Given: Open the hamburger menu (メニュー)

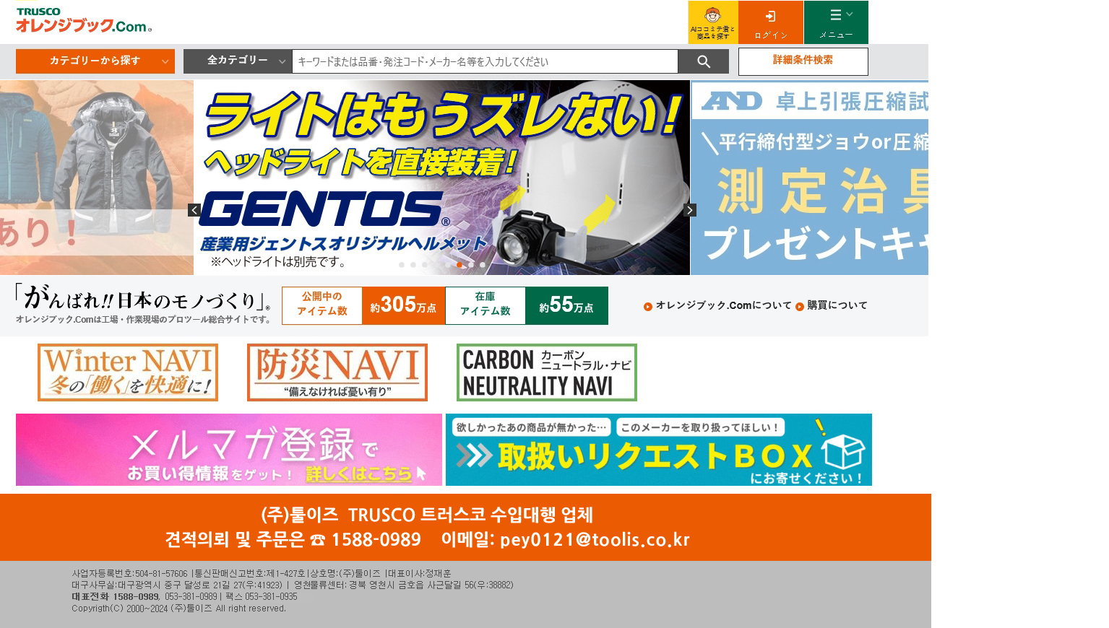Looking at the screenshot, I should tap(836, 22).
